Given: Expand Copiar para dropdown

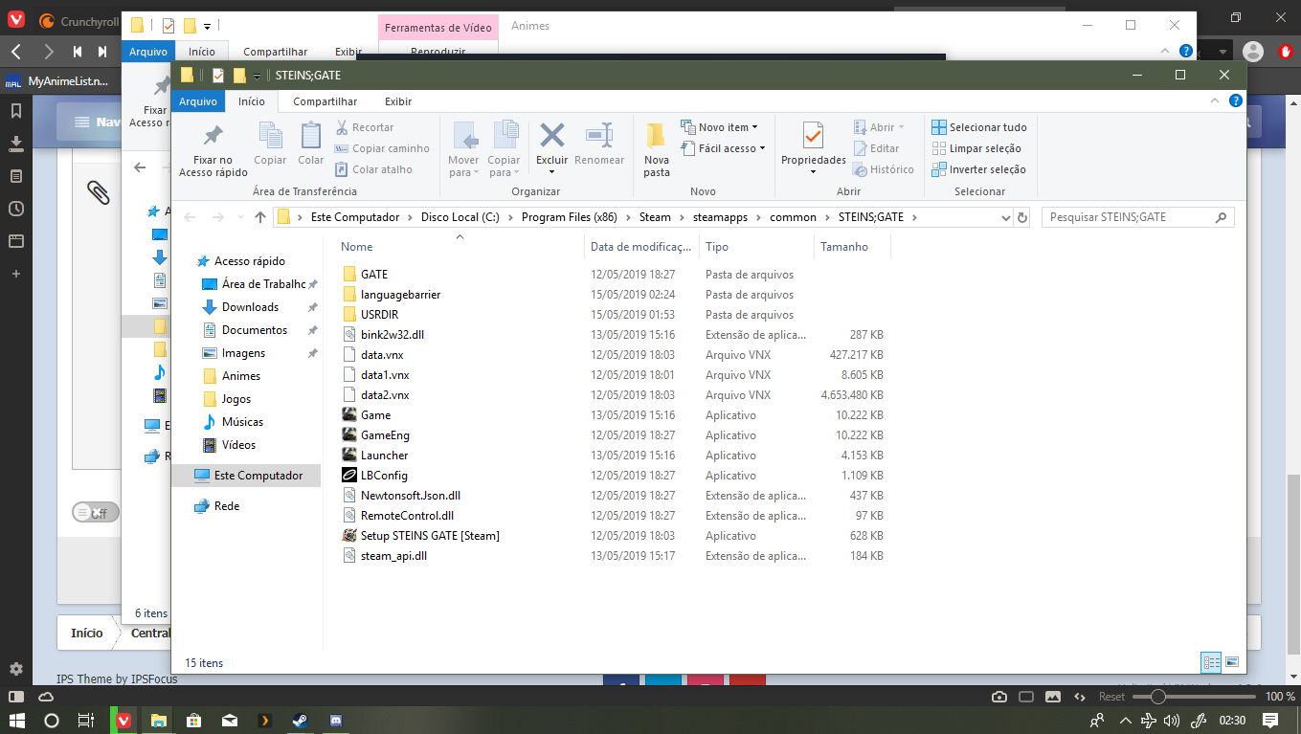Looking at the screenshot, I should [x=504, y=167].
